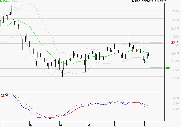Click the 2100 price axis label
Screen dimensions: 181x127
(x=175, y=61)
